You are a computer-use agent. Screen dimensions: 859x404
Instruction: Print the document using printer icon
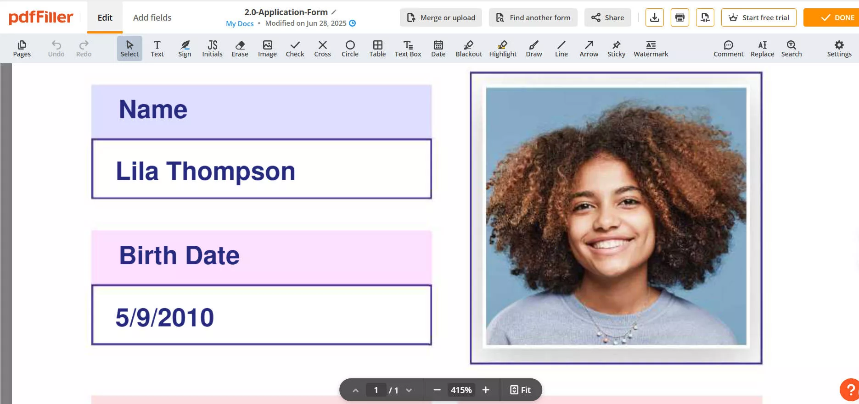[679, 17]
